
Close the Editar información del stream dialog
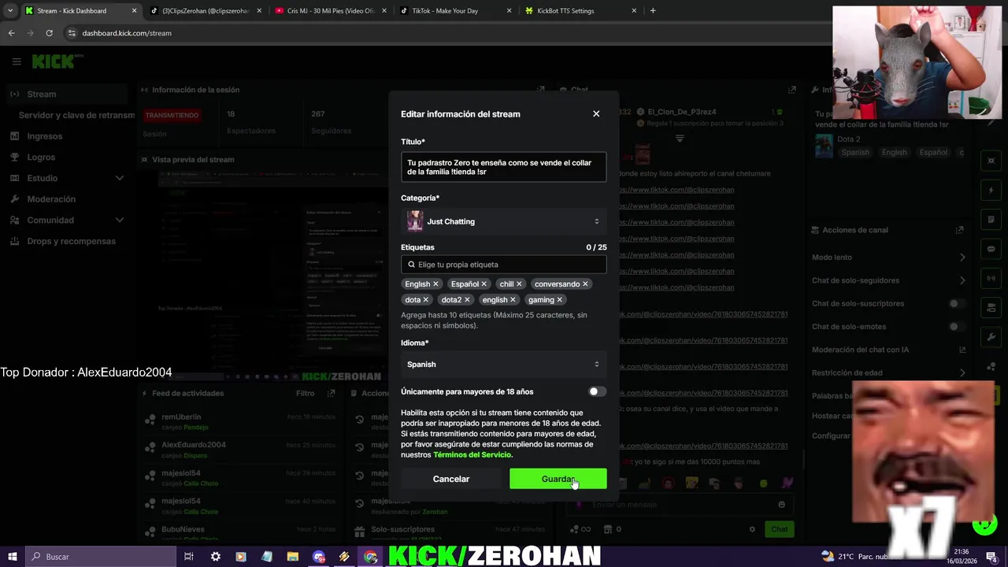[x=596, y=114]
